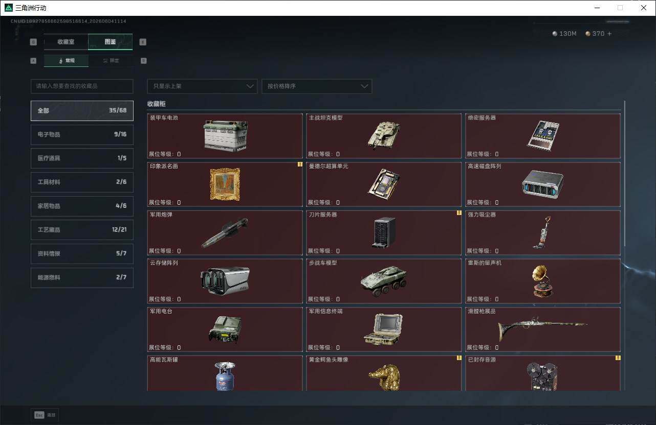Click the 主战坦克模型 item name label
This screenshot has height=425, width=656.
tap(325, 118)
